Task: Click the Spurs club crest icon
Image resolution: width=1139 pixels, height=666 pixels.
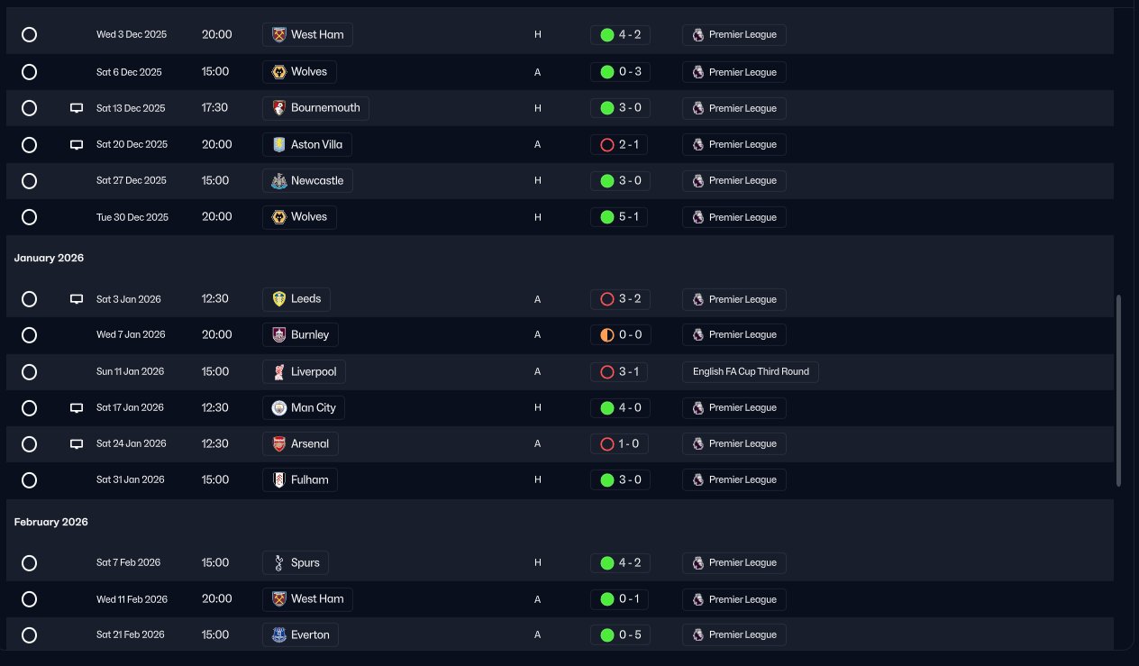Action: (x=279, y=562)
